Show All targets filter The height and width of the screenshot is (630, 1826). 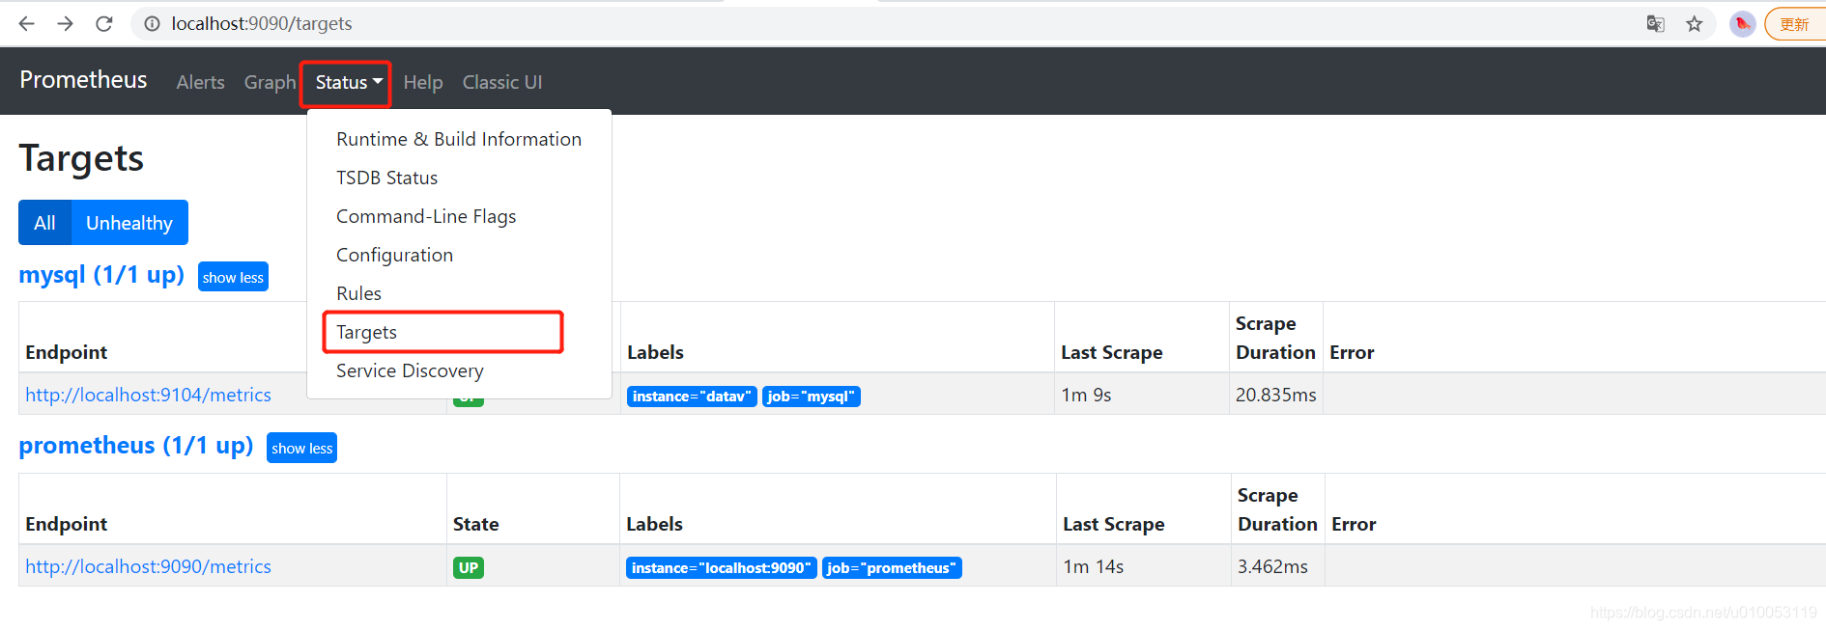coord(44,223)
